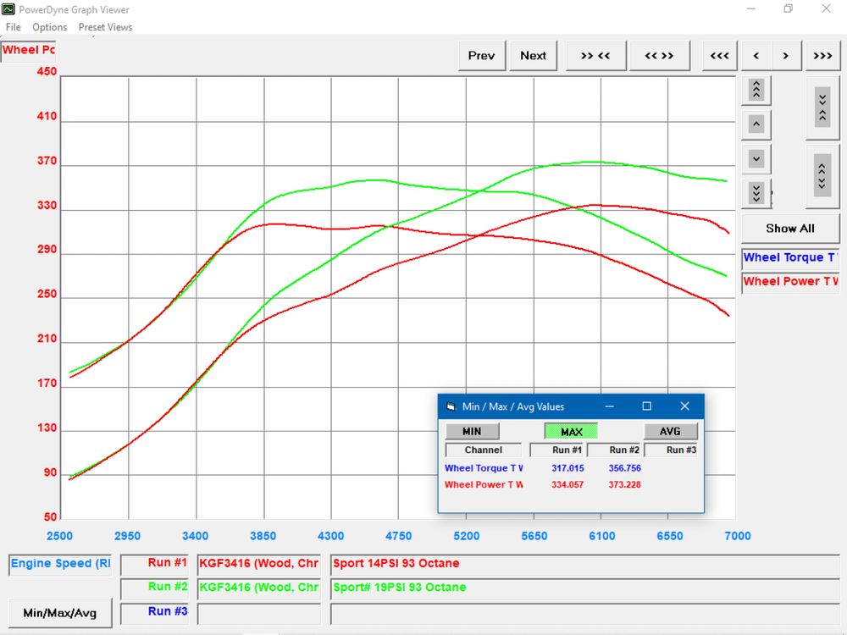Close the Min / Max / Avg Values dialog
847x635 pixels.
tap(684, 406)
